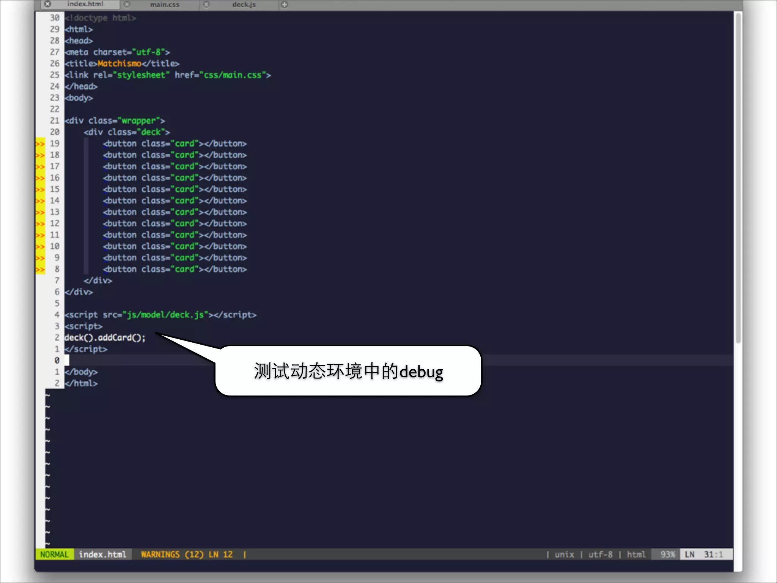777x583 pixels.
Task: Click the "stylesheet" rel attribute value
Action: [141, 75]
